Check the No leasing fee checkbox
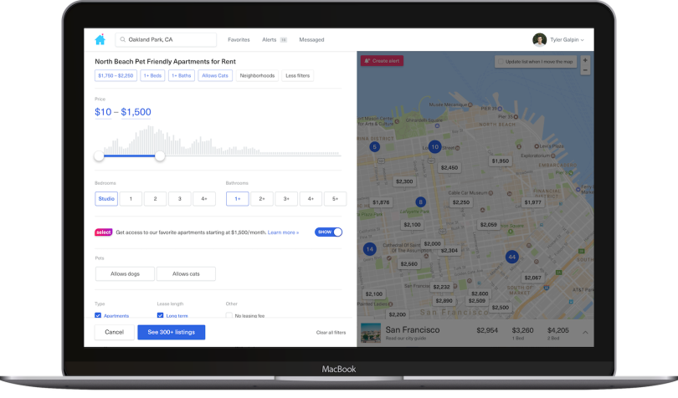 (x=229, y=316)
